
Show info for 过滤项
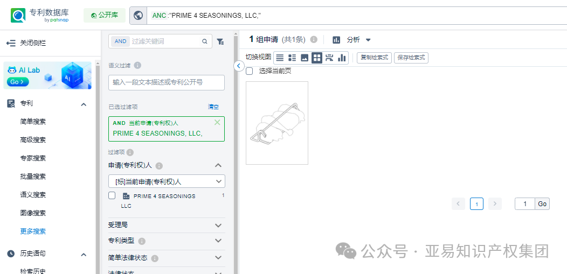130,152
